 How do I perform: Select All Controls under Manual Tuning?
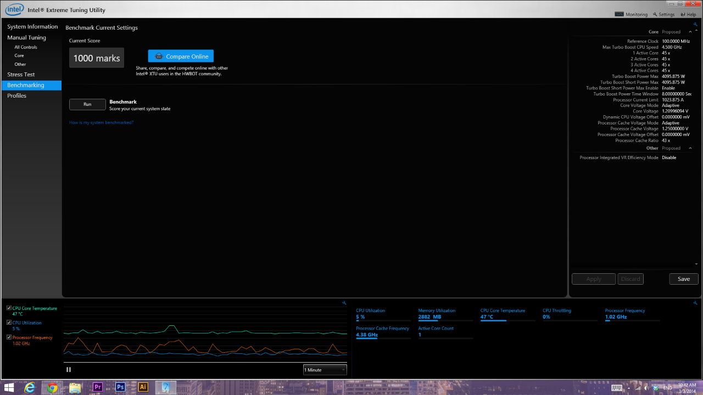tap(26, 47)
